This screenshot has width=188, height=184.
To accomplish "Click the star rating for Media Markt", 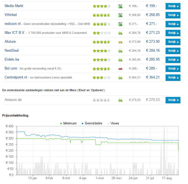I will (x=102, y=6).
